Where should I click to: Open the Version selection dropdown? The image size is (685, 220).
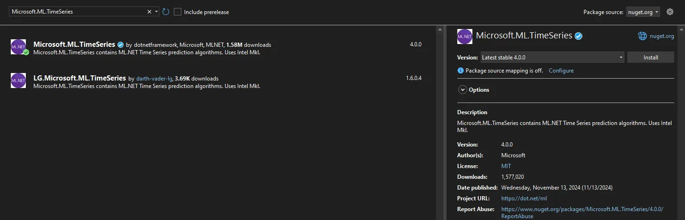552,58
